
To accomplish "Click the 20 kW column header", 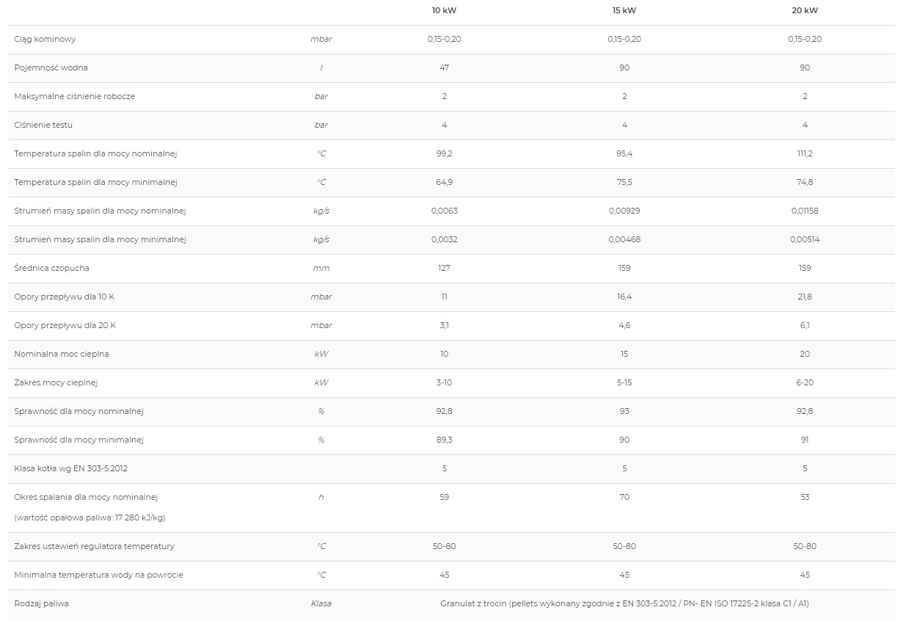I will [x=805, y=10].
